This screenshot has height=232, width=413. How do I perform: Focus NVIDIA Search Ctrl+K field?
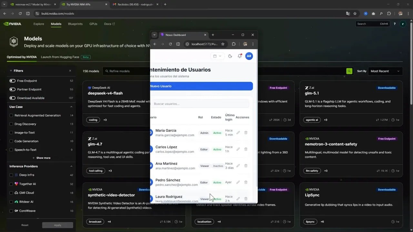[373, 24]
